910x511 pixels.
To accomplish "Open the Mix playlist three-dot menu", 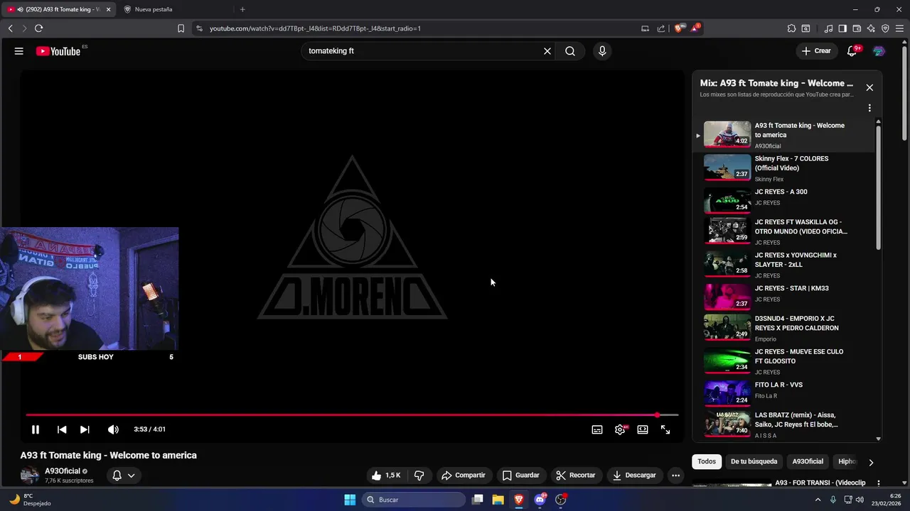I will click(x=869, y=109).
